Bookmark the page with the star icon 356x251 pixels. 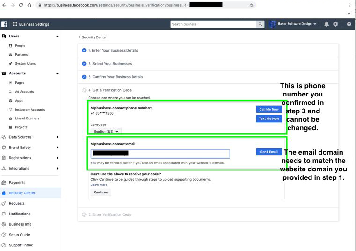[x=252, y=5]
